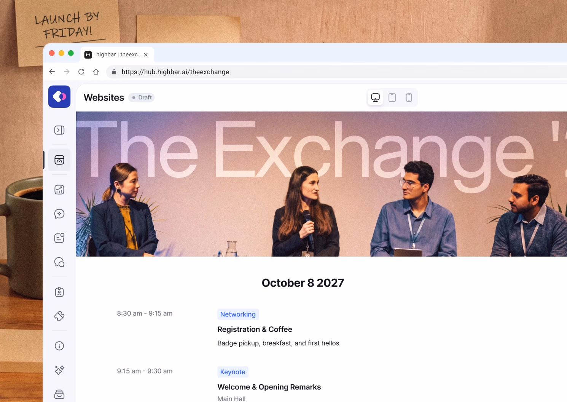Click the Welcome & Opening Remarks title
This screenshot has height=402, width=567.
[269, 387]
